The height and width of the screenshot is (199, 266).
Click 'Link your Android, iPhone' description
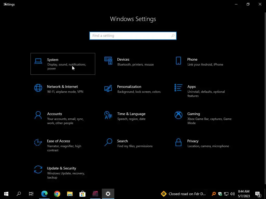pyautogui.click(x=205, y=65)
